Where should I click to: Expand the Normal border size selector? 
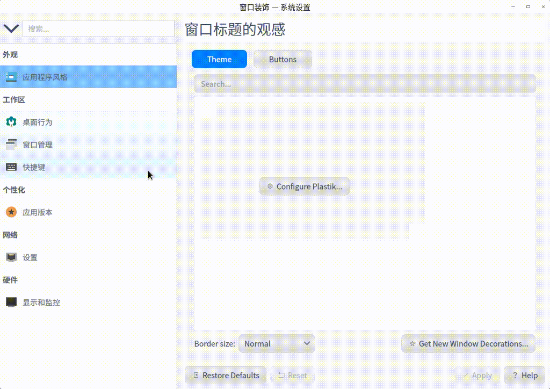(277, 343)
